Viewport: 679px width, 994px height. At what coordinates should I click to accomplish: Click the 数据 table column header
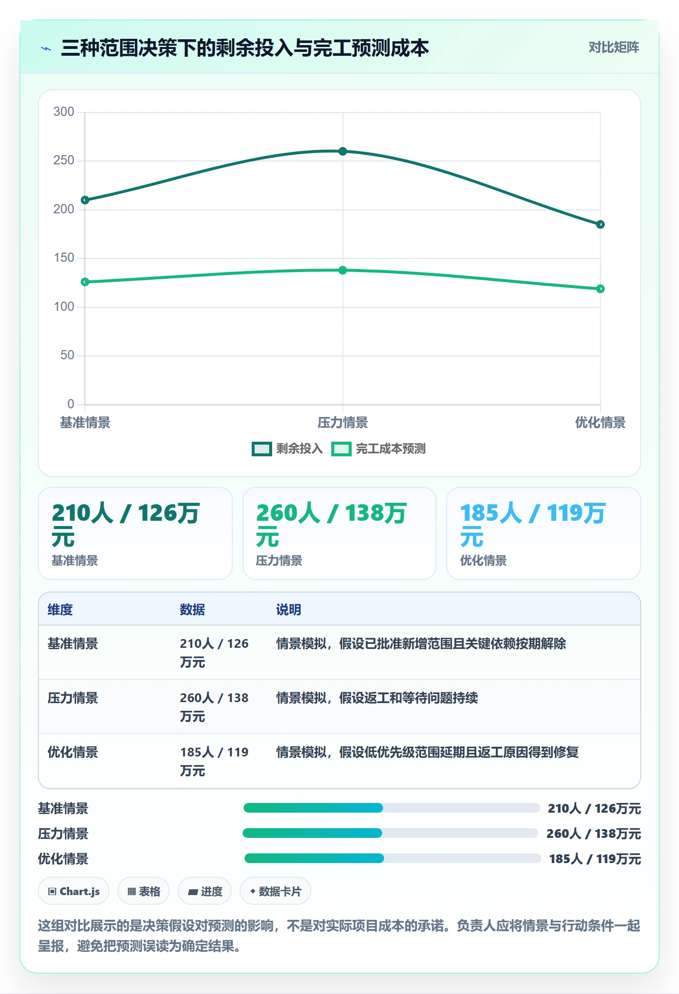[x=193, y=609]
